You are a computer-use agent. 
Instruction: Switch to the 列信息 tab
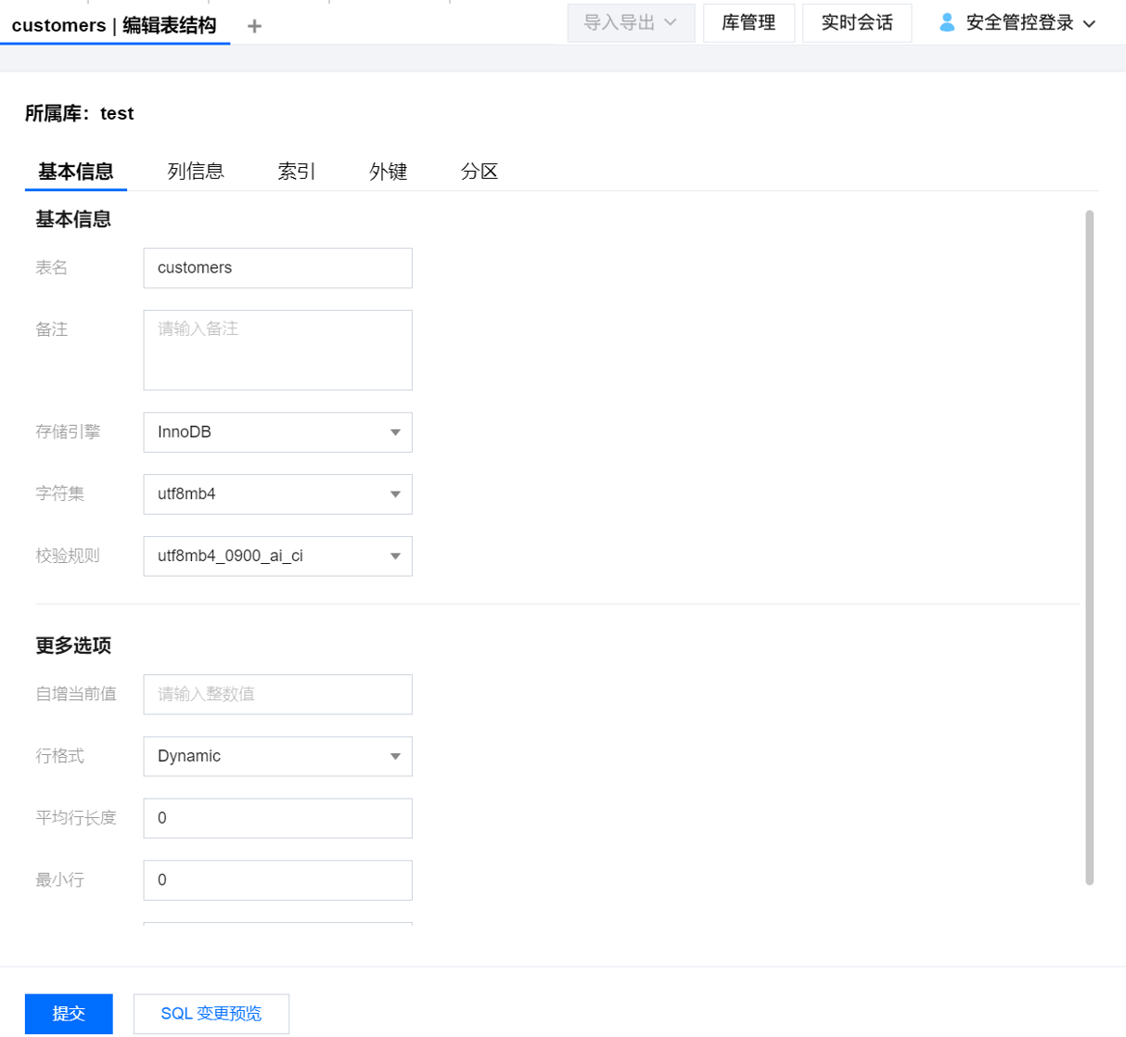click(196, 172)
